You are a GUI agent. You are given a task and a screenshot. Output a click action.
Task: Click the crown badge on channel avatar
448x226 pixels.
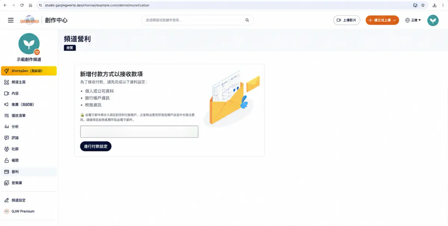pyautogui.click(x=37, y=52)
